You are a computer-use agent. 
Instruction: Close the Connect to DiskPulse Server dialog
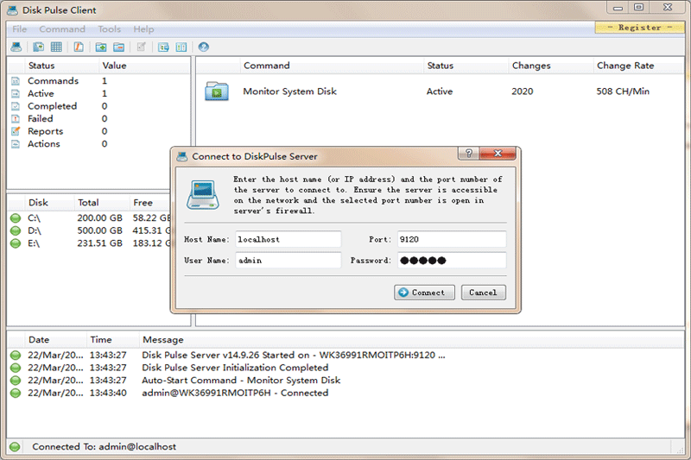pos(498,153)
